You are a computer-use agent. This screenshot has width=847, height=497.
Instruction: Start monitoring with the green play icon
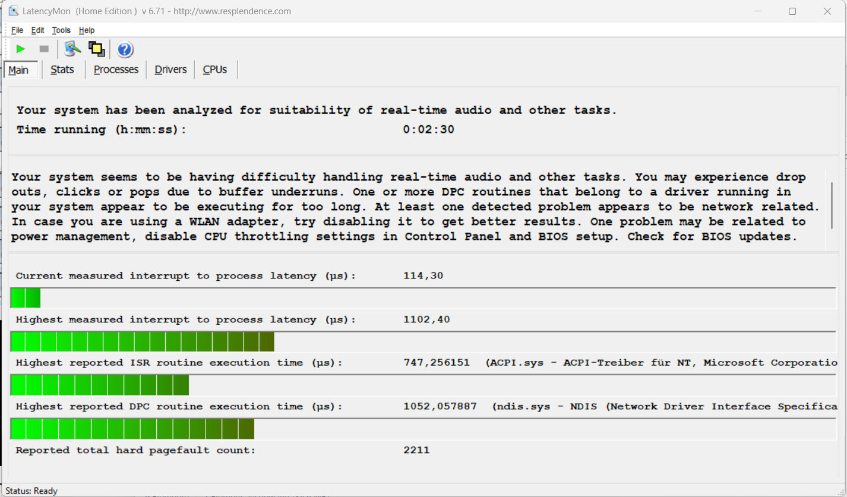[21, 49]
